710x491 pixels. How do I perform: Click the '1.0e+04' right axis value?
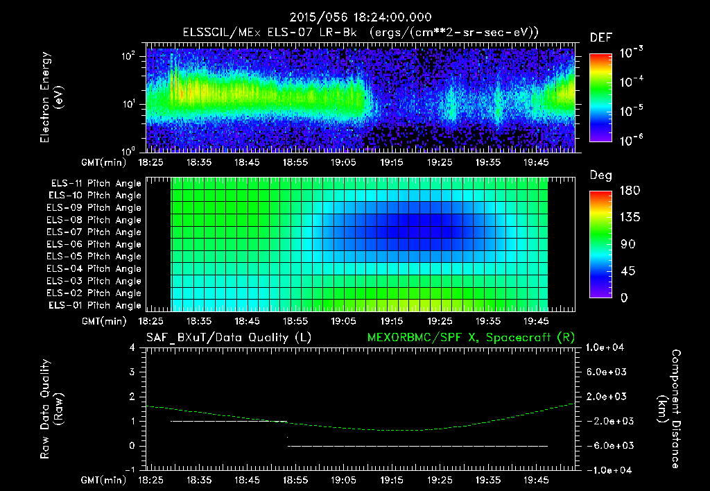click(x=605, y=347)
